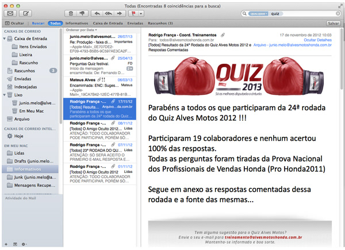Select the Informativos search scope
The image size is (345, 250).
point(76,23)
